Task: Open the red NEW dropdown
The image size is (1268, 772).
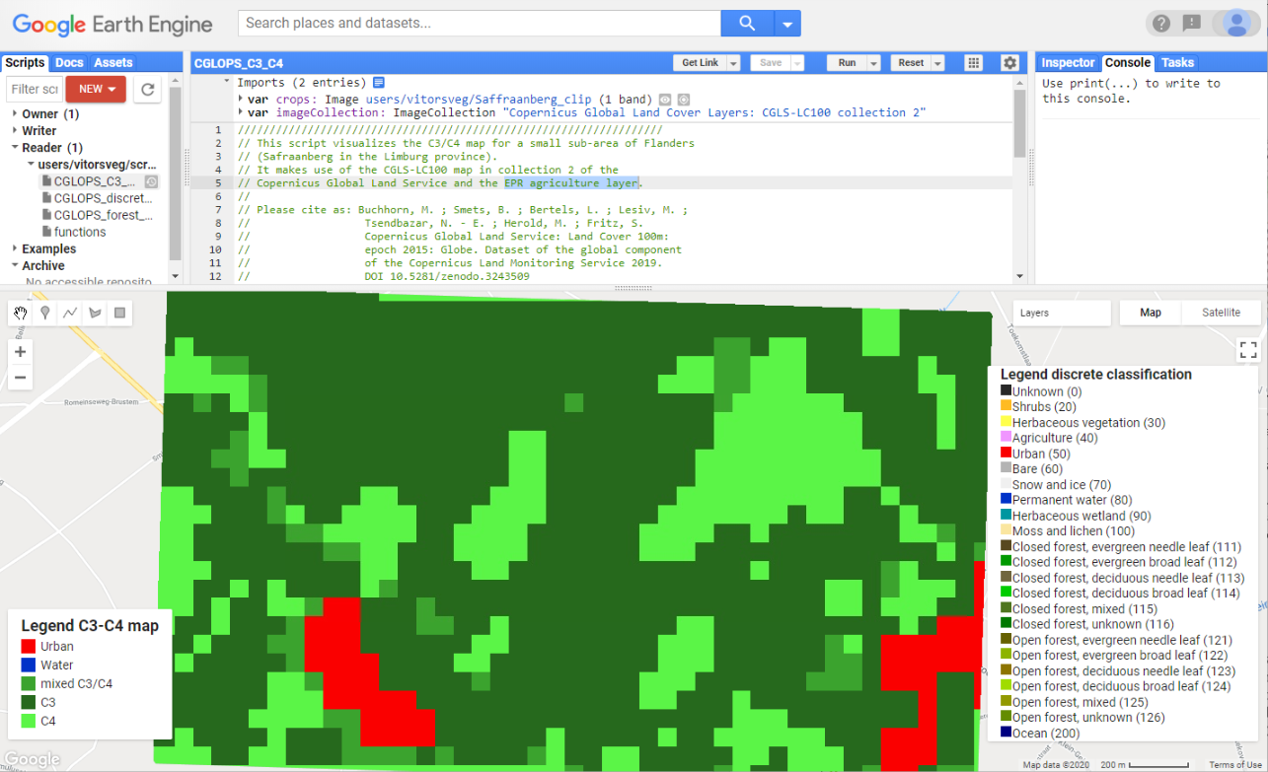Action: click(x=96, y=89)
